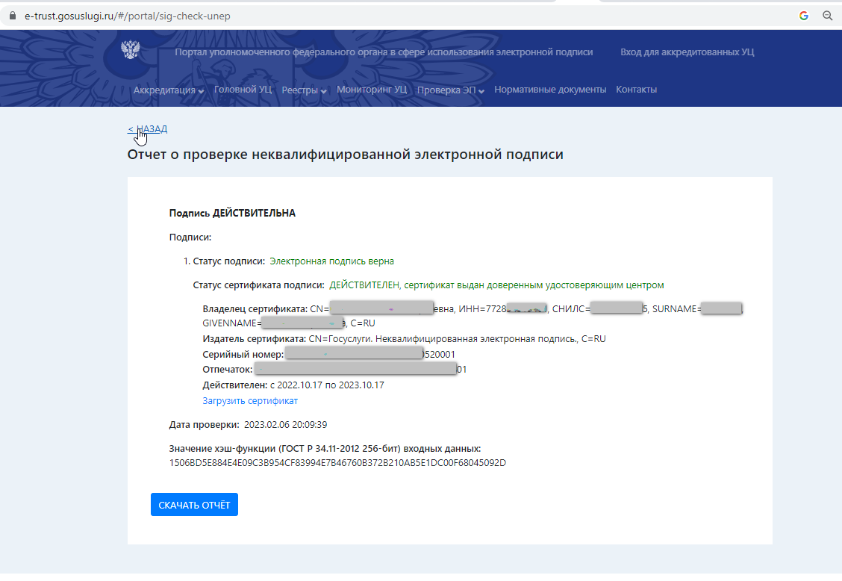
Task: Click the portal title text in header
Action: point(384,52)
